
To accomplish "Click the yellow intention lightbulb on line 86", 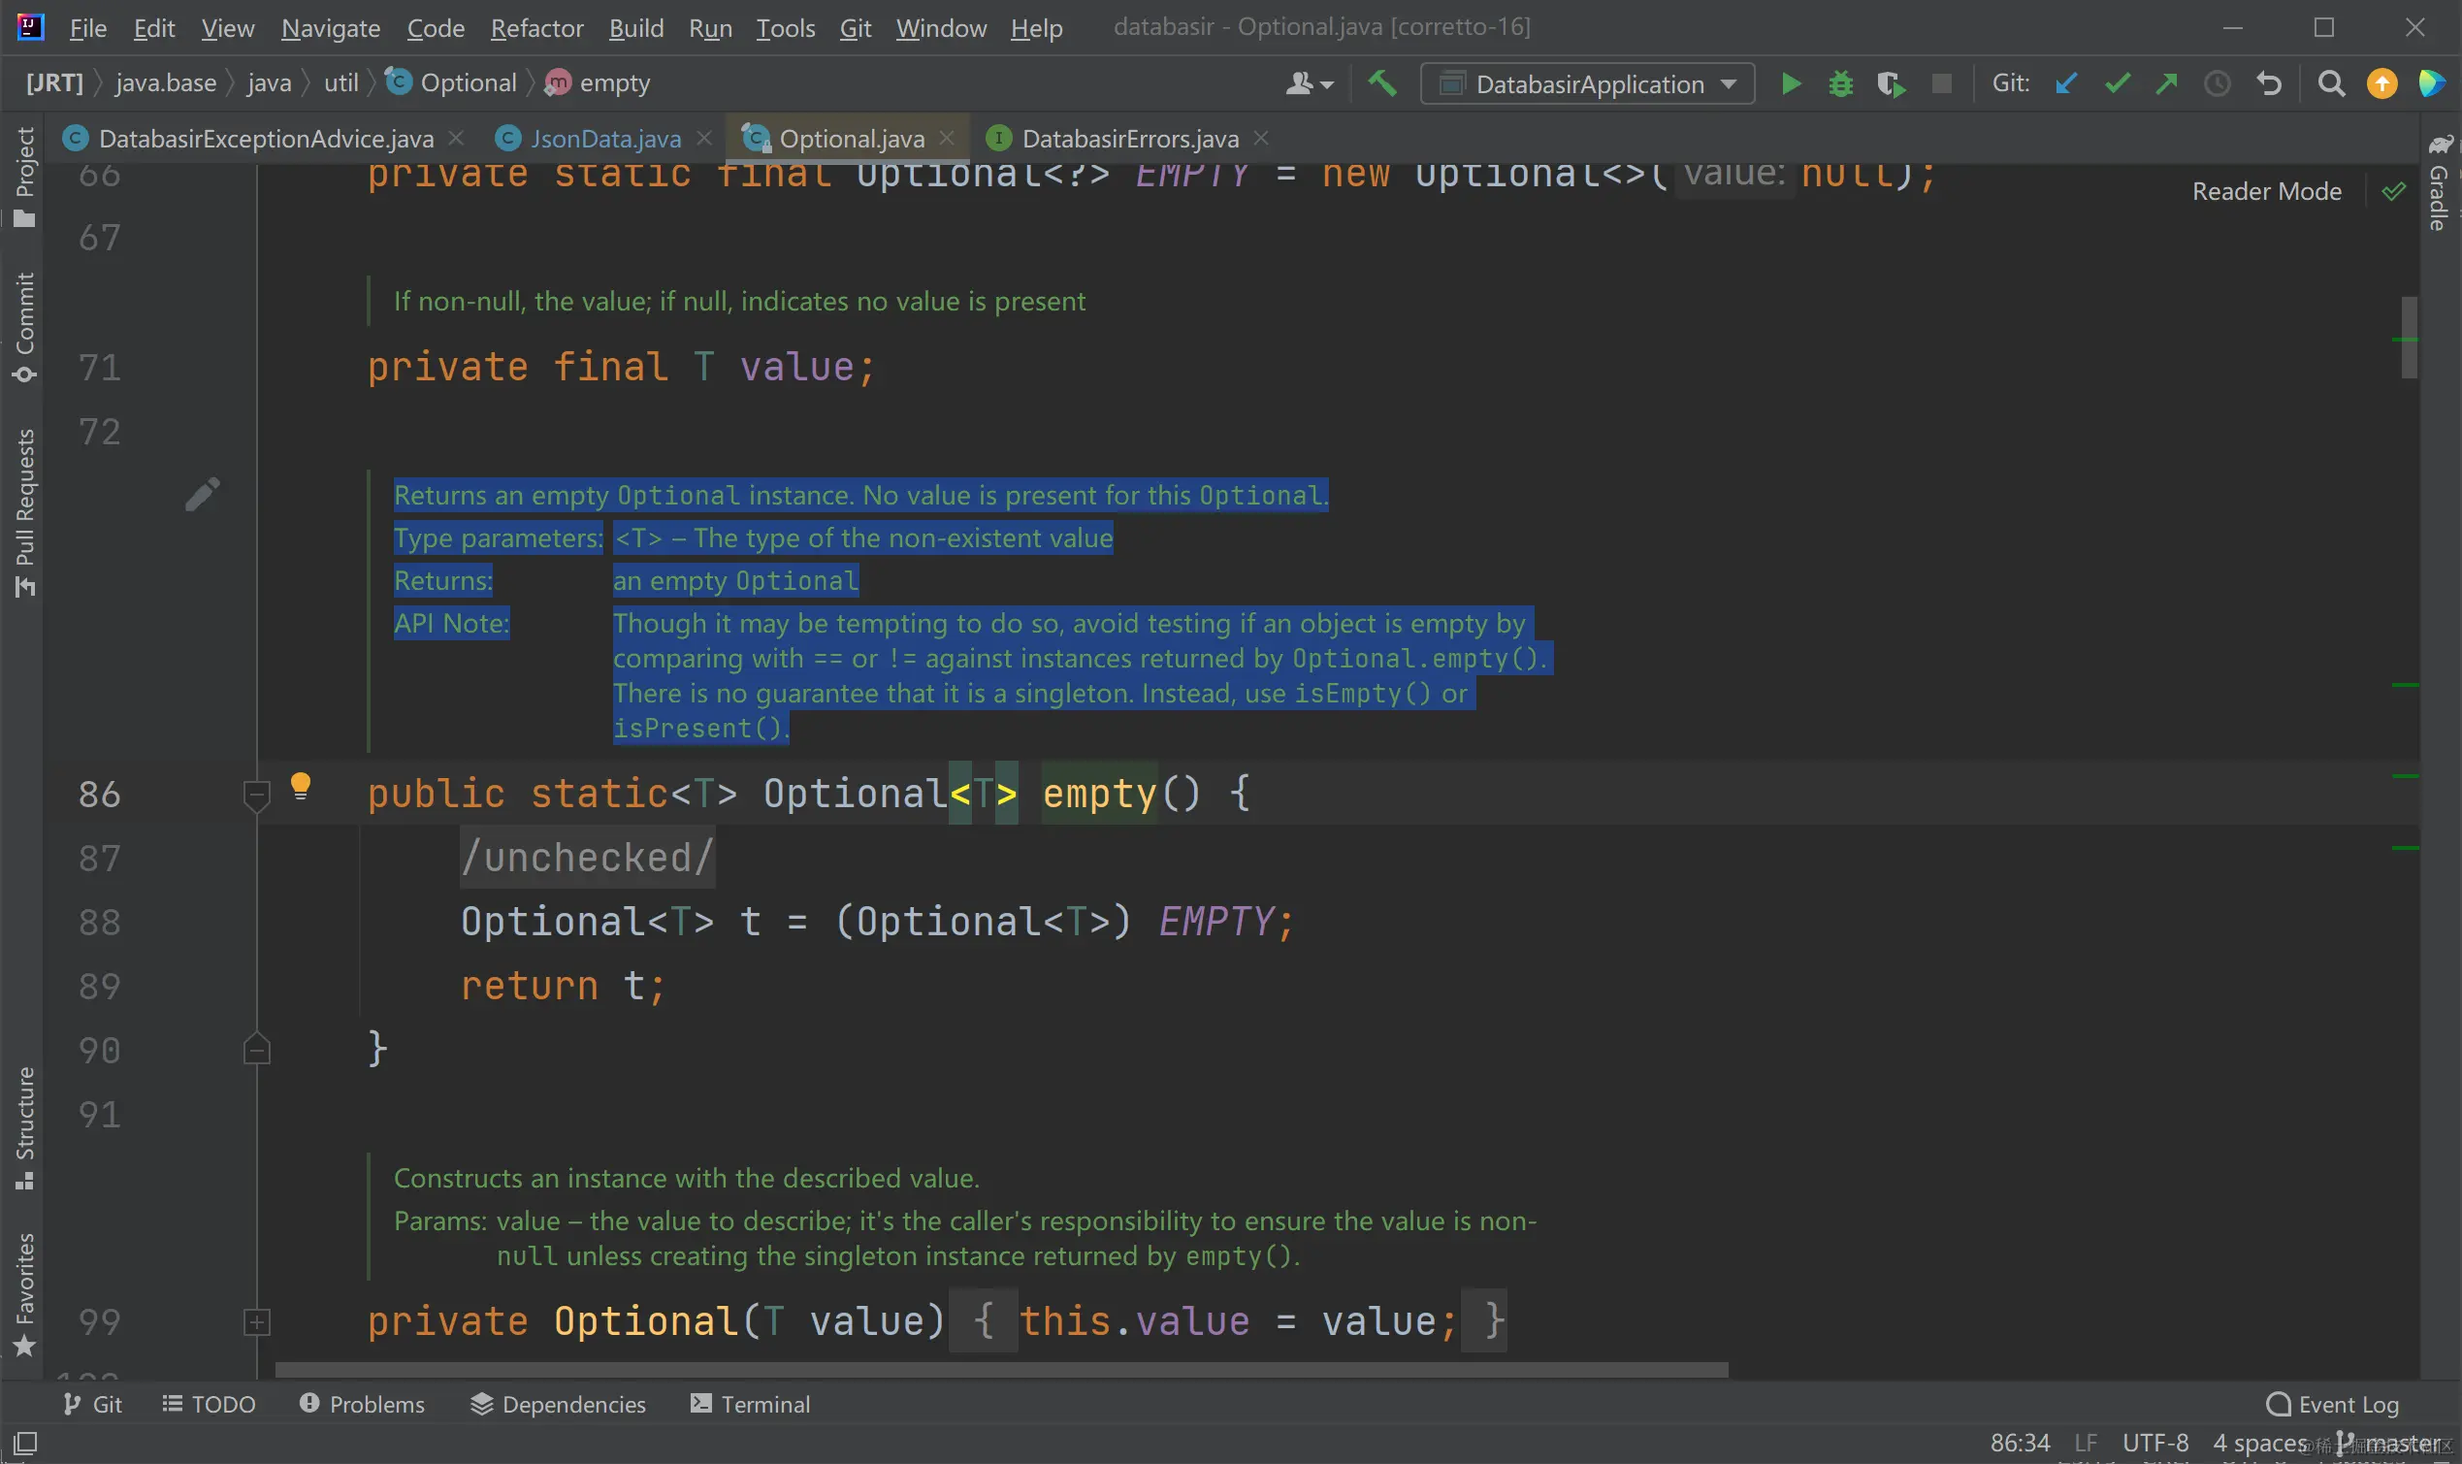I will click(x=301, y=786).
